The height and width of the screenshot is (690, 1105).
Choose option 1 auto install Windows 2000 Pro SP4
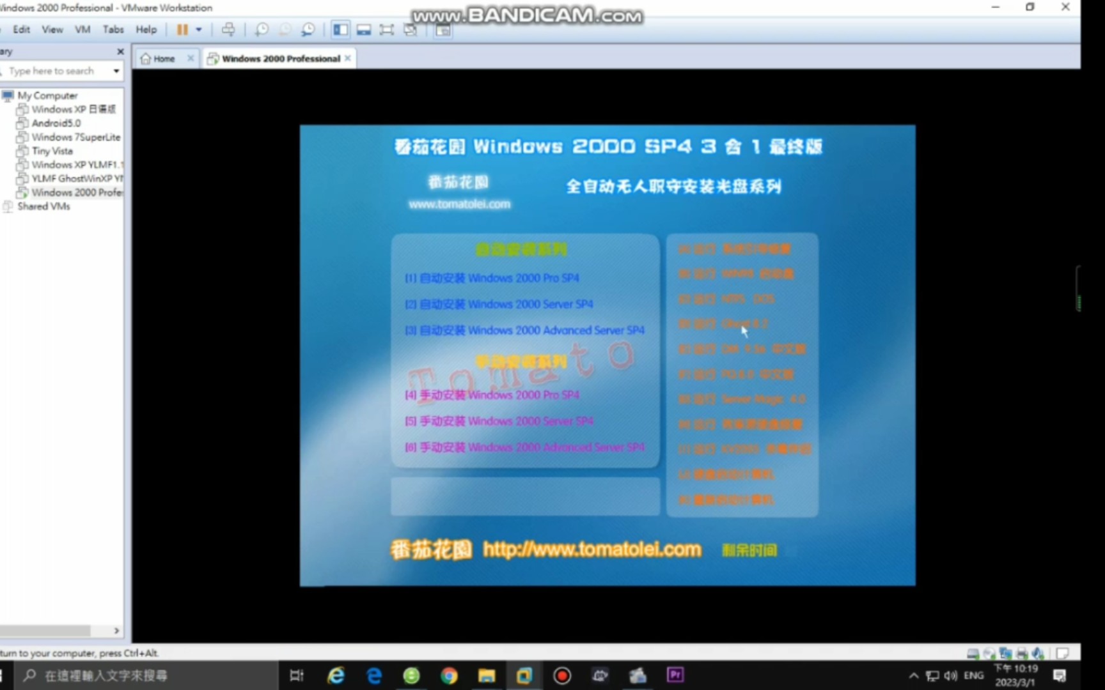[492, 278]
